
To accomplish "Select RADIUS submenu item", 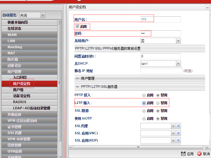I will point(29,102).
